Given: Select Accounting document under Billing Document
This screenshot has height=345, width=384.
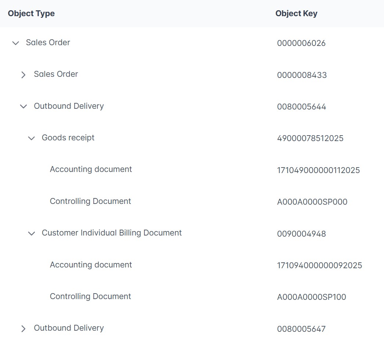Looking at the screenshot, I should (91, 265).
